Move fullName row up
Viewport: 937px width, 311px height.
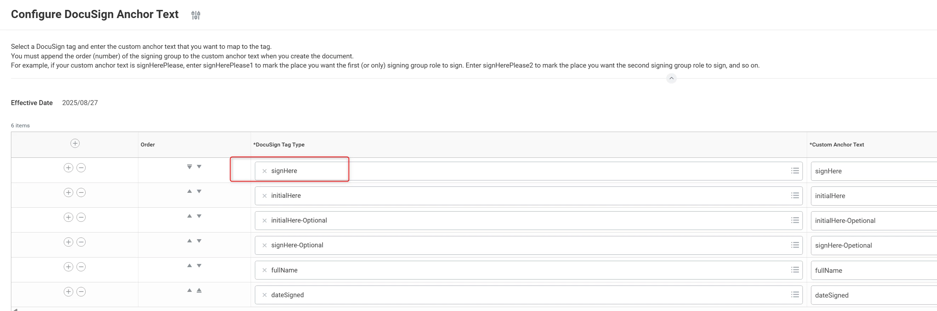[189, 265]
